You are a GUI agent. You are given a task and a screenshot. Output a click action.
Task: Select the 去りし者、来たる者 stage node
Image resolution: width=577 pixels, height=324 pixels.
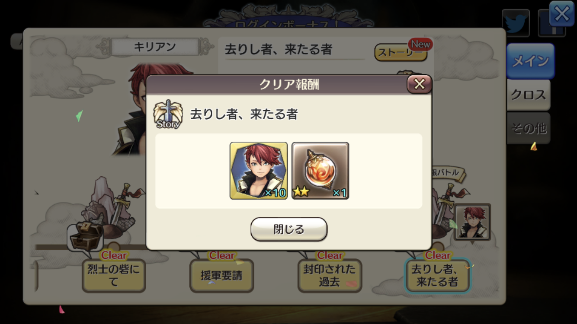[437, 276]
